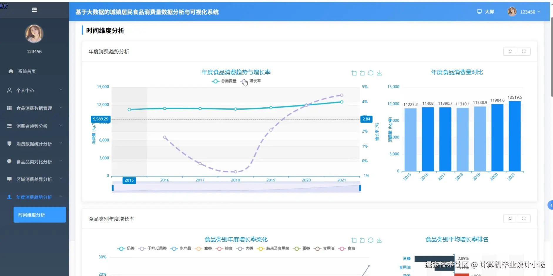
Task: Download the category growth rate chart image
Action: coord(379,240)
